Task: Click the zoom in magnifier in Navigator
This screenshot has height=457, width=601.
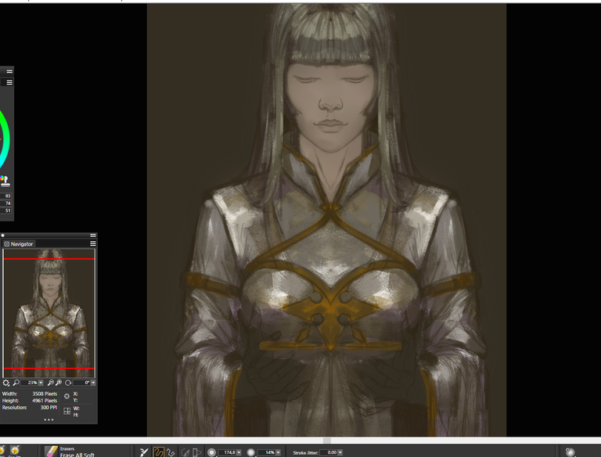Action: click(59, 383)
